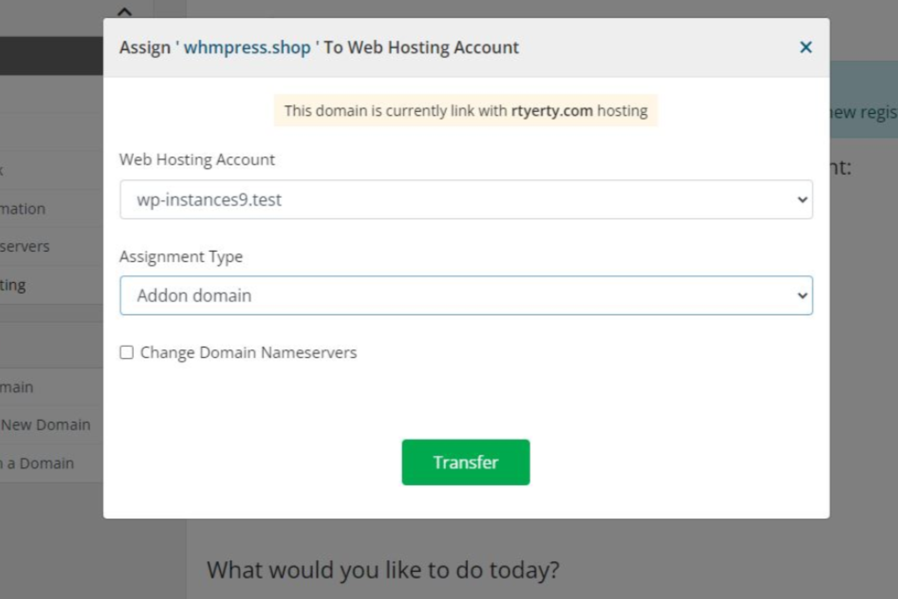898x599 pixels.
Task: Open the Web Hosting Account dropdown
Action: 466,200
